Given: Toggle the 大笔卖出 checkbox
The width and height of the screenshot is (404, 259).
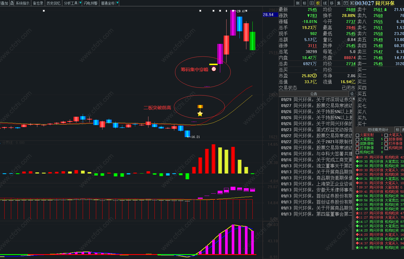Looking at the screenshot, I should point(357,139).
